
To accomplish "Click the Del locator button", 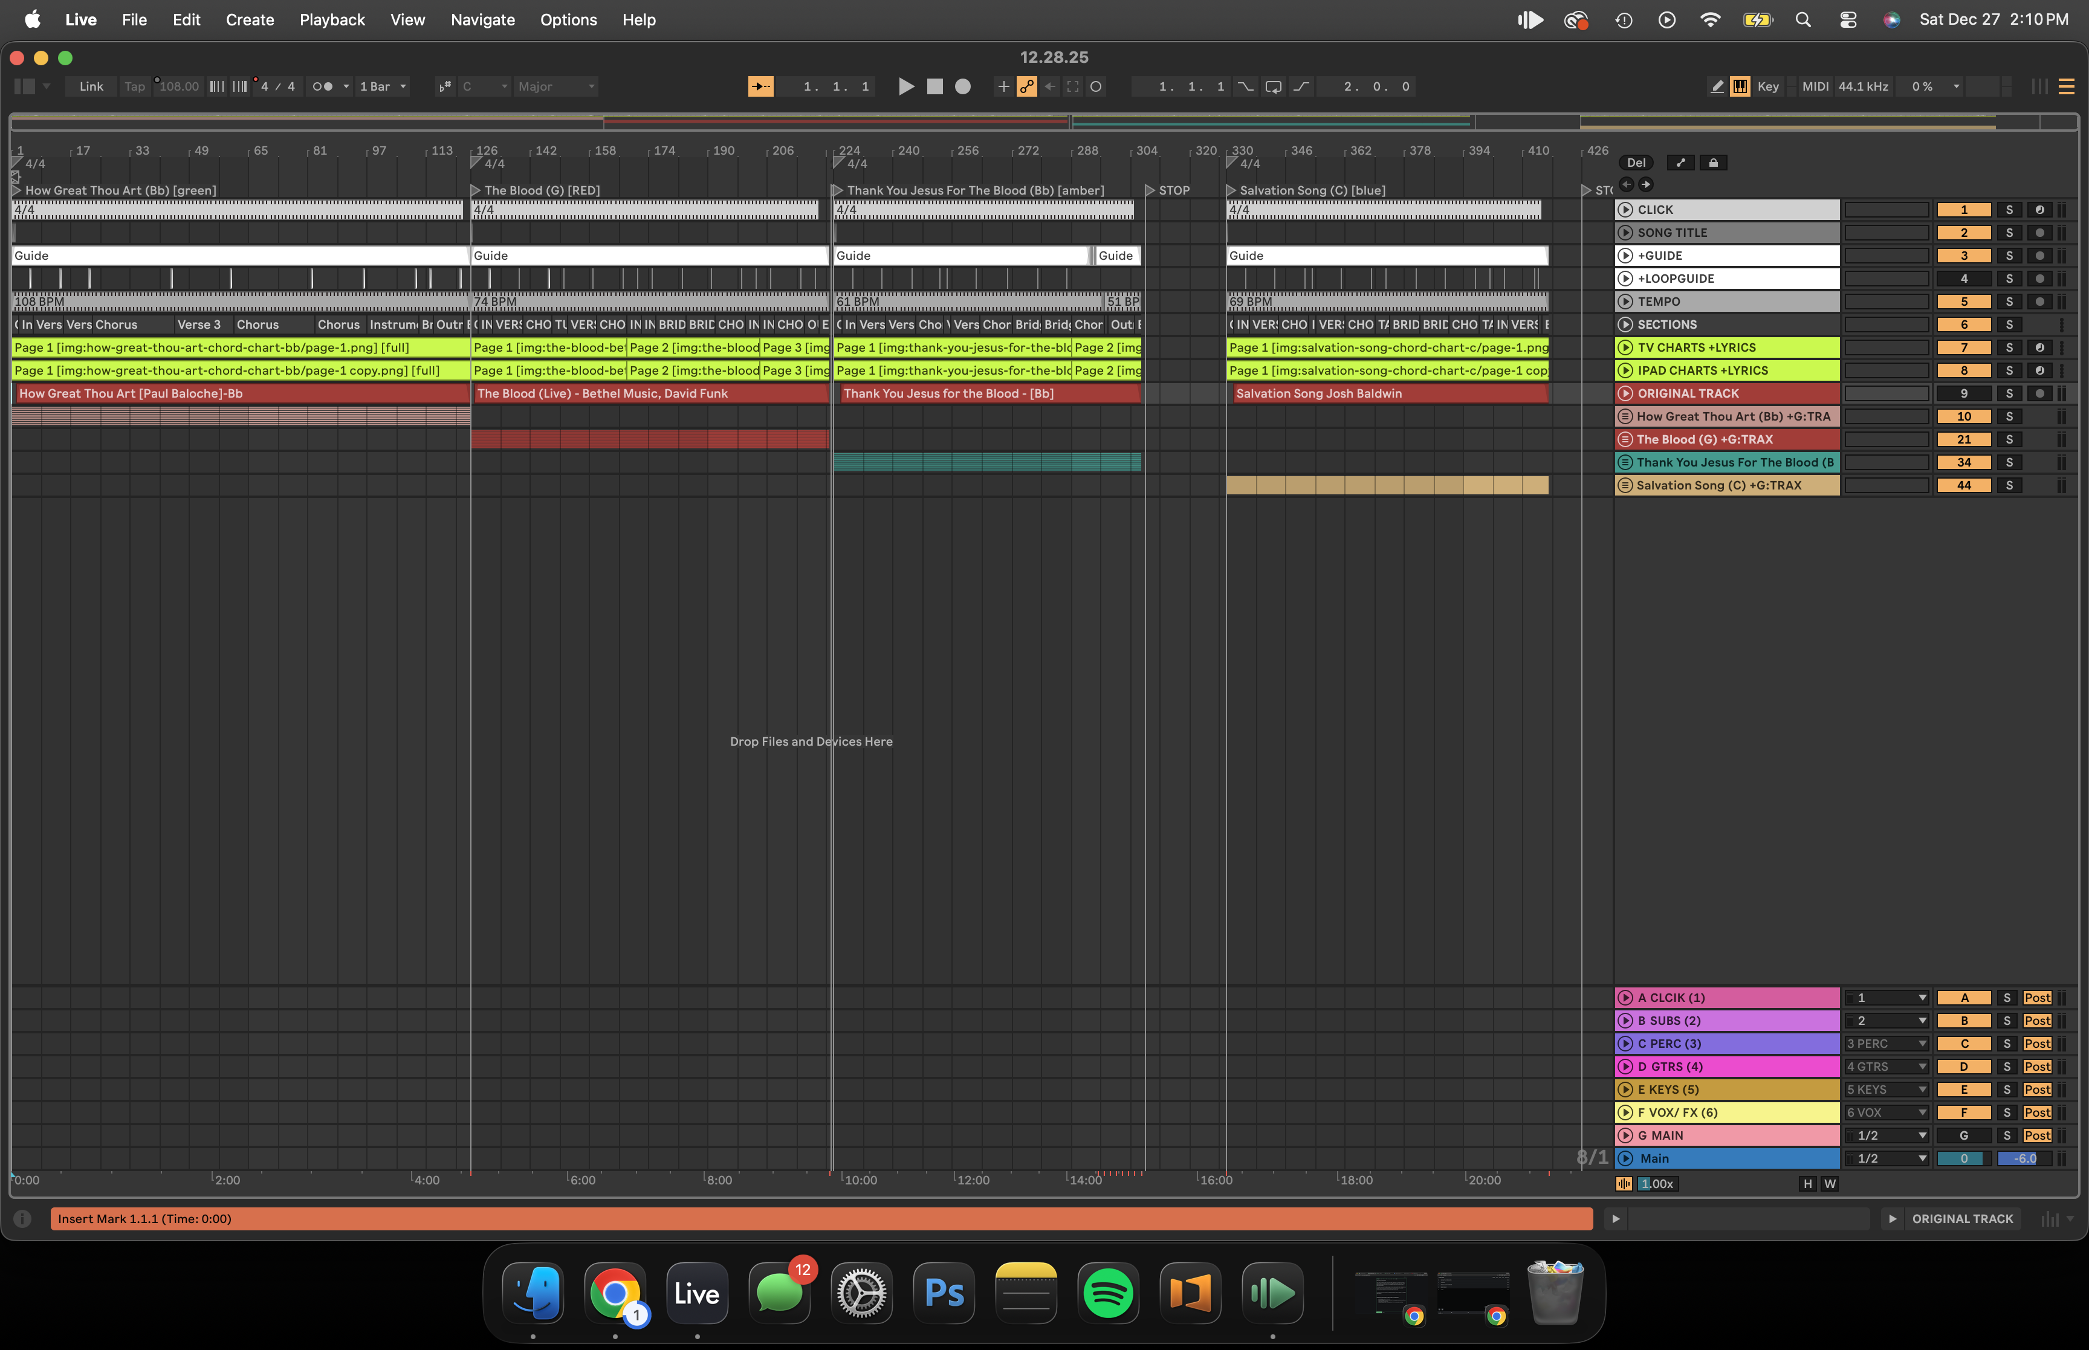I will coord(1636,162).
